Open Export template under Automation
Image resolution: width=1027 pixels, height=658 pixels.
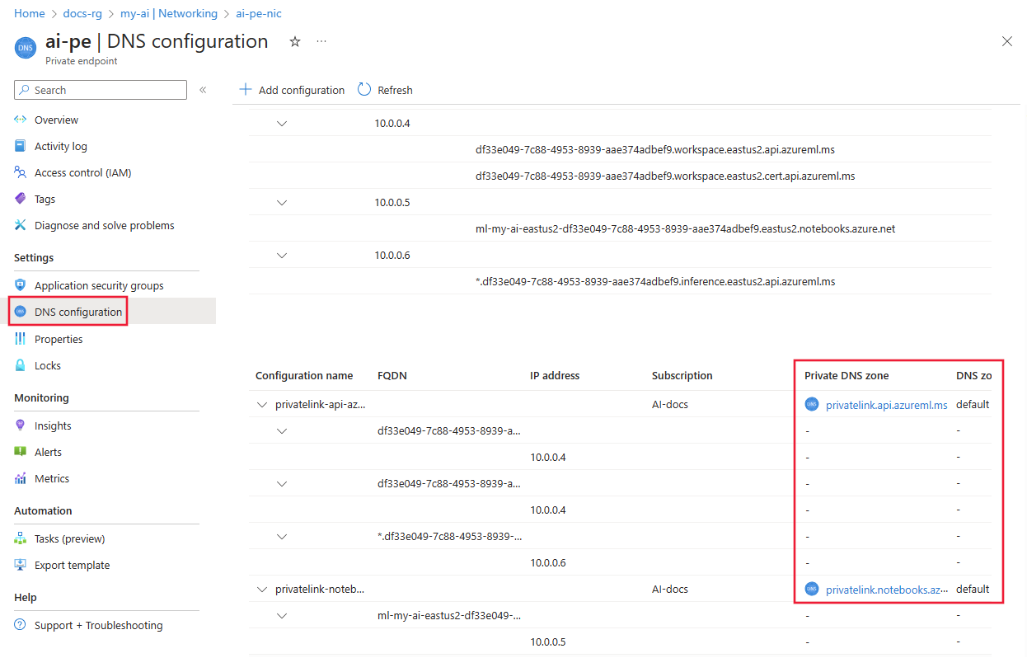[x=72, y=565]
